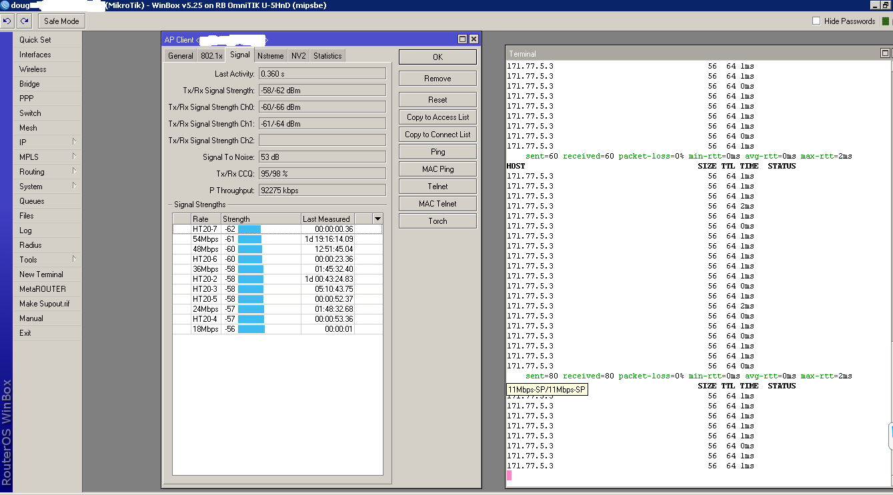Click the P Throughput value field
Image resolution: width=893 pixels, height=495 pixels.
[x=321, y=191]
